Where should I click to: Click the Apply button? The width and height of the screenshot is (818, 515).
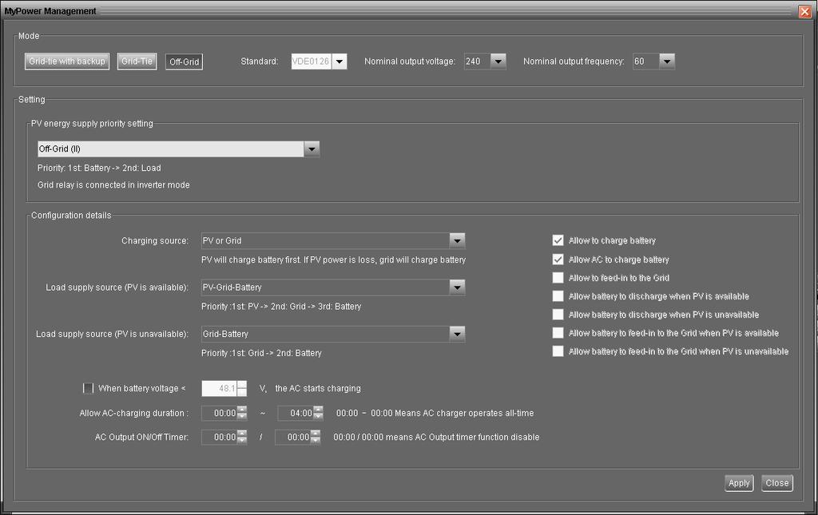(739, 483)
